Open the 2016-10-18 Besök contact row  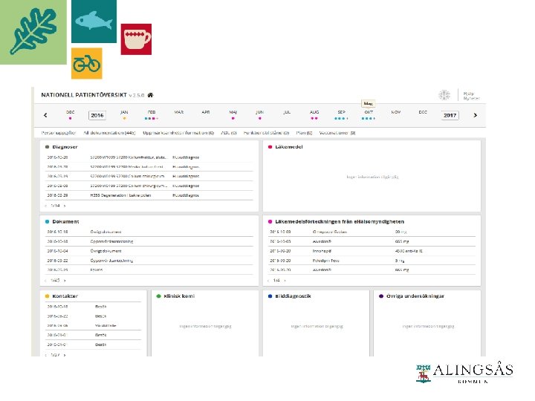point(93,307)
